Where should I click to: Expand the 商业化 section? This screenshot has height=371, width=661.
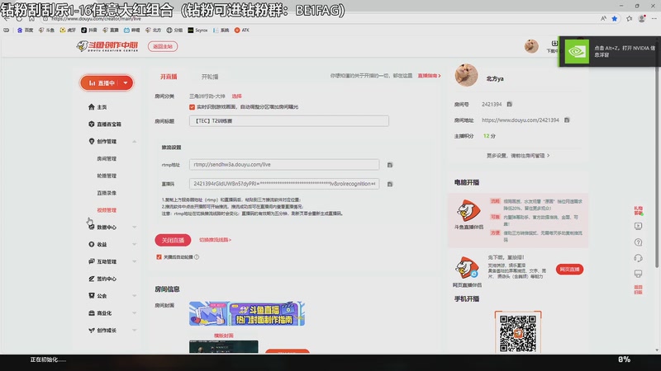pos(134,313)
